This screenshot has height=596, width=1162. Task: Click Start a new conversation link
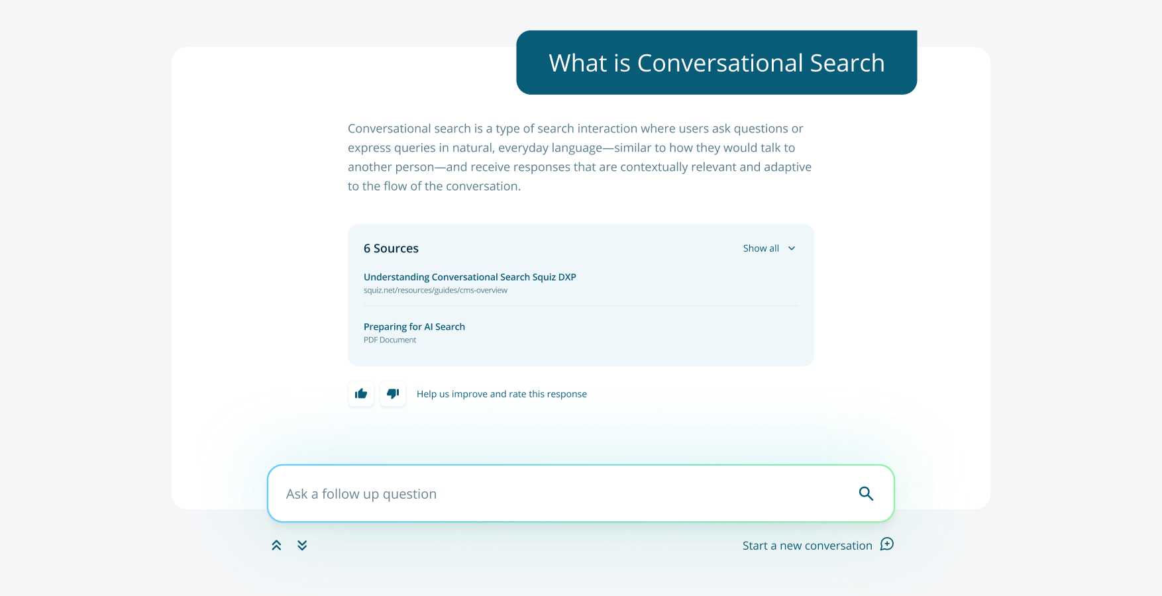pyautogui.click(x=807, y=546)
